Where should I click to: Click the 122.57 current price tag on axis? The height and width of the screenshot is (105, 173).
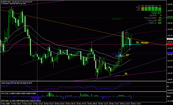pyautogui.click(x=170, y=39)
